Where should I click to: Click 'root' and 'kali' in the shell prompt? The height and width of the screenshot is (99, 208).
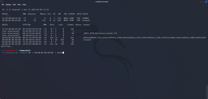click(11, 50)
